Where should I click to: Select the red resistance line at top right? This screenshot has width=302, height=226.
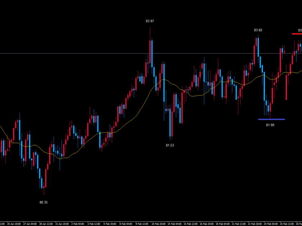pos(297,34)
